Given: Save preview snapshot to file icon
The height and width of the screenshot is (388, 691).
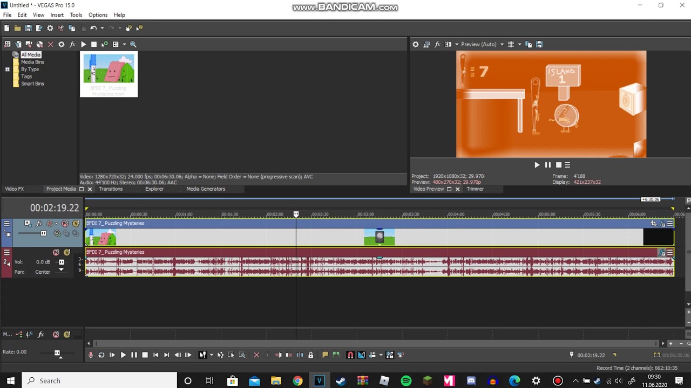Looking at the screenshot, I should click(539, 44).
